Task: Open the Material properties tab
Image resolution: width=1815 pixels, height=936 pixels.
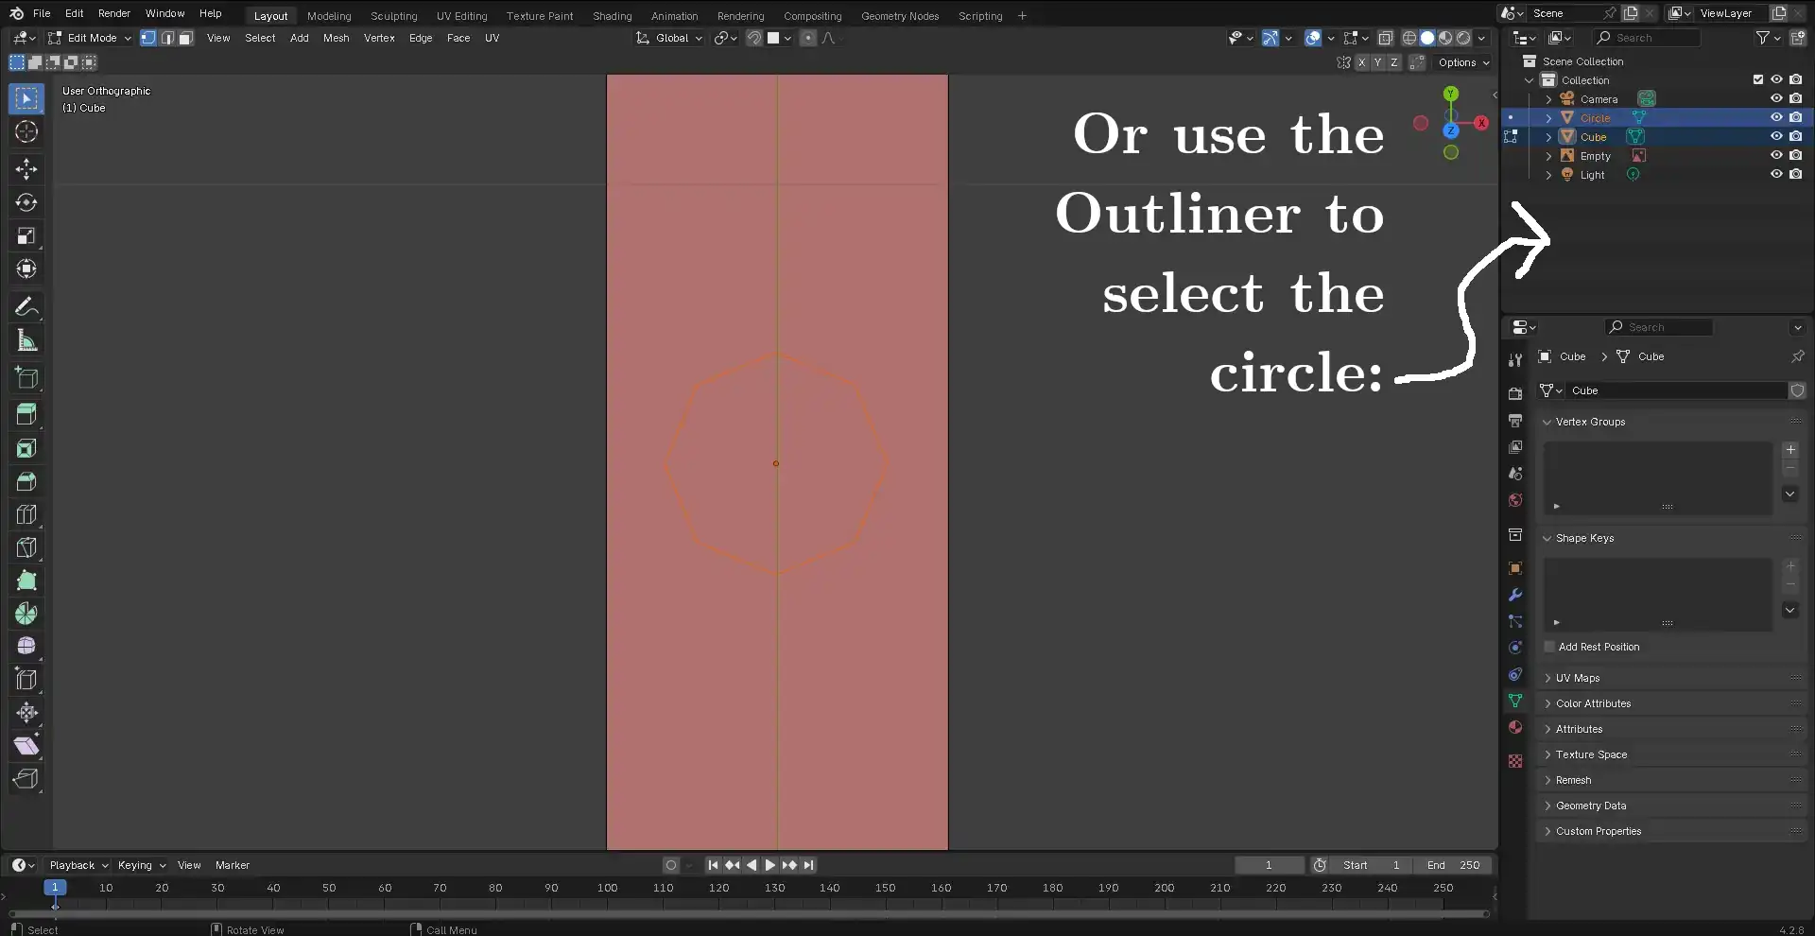Action: (1515, 727)
